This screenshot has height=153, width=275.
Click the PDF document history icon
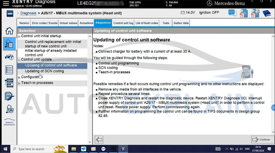click(x=244, y=13)
